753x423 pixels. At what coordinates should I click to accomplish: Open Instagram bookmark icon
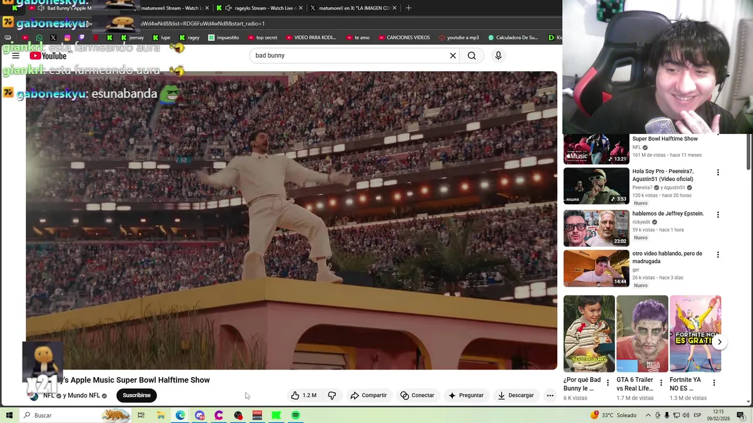(67, 38)
